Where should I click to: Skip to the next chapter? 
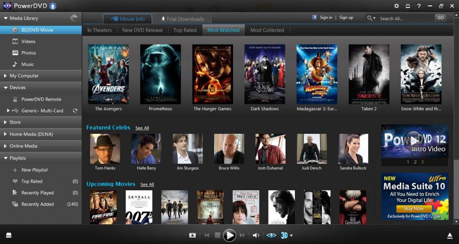pyautogui.click(x=242, y=235)
